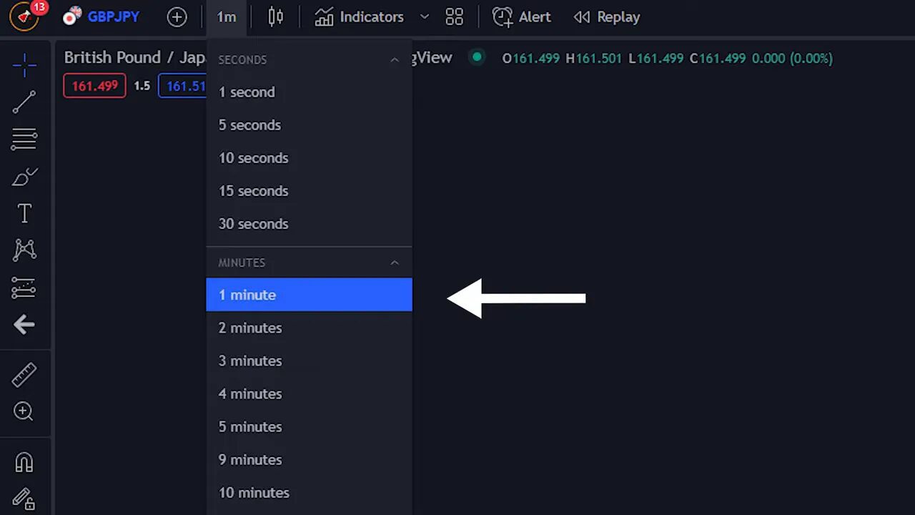Toggle the parallel lines tool
The image size is (915, 515).
[x=24, y=139]
